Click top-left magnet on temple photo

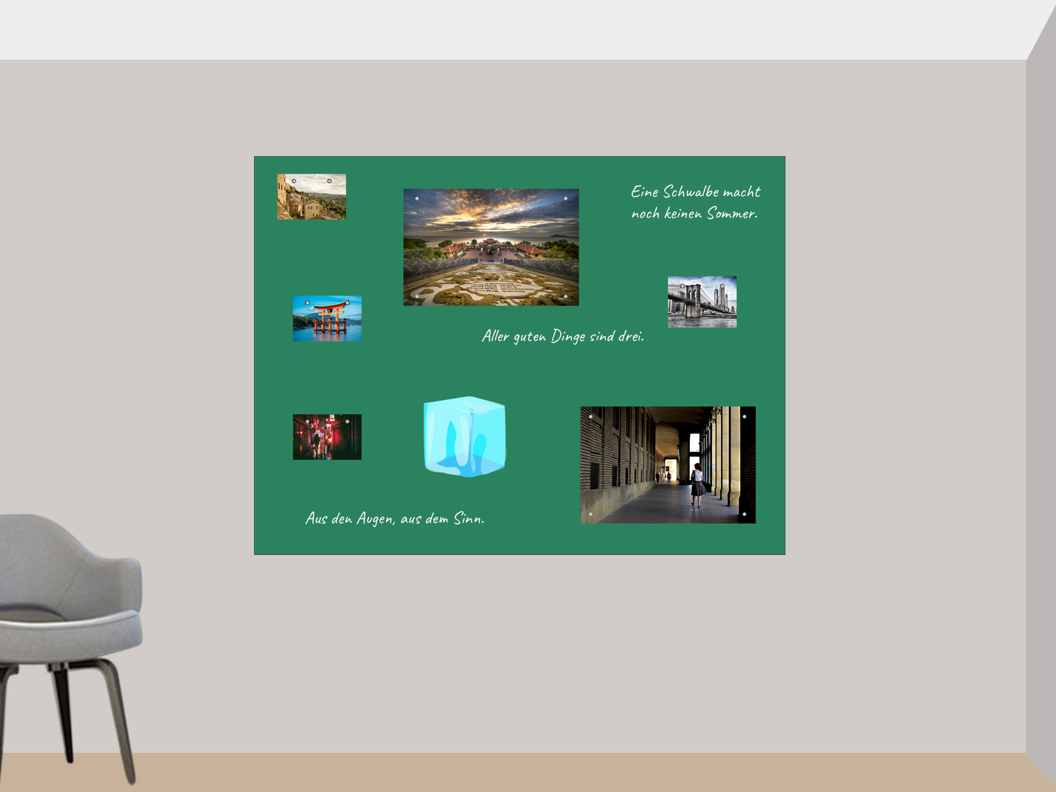pyautogui.click(x=417, y=198)
